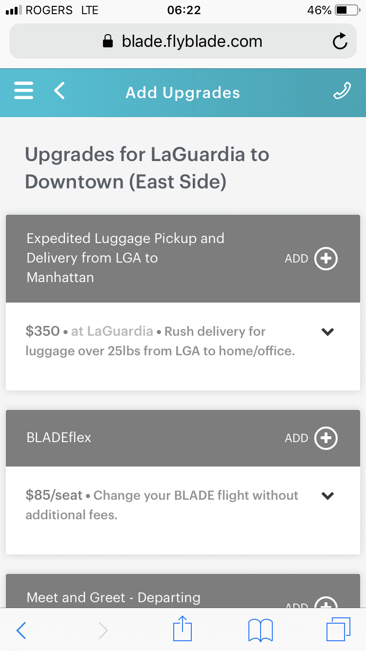Add Meet and Greet Departing upgrade
This screenshot has width=366, height=651.
(x=325, y=603)
